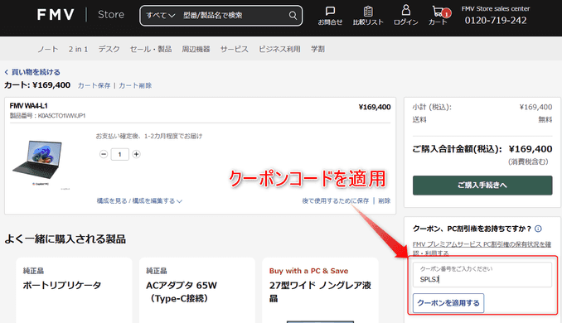Open the 周辺機器 menu
562x323 pixels.
click(x=196, y=49)
